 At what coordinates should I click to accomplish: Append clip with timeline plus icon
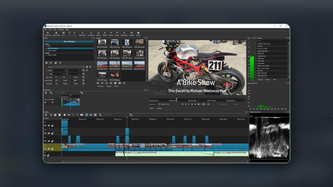pyautogui.click(x=65, y=115)
